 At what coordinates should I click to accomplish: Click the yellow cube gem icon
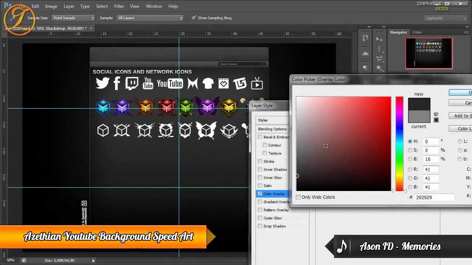tap(229, 107)
